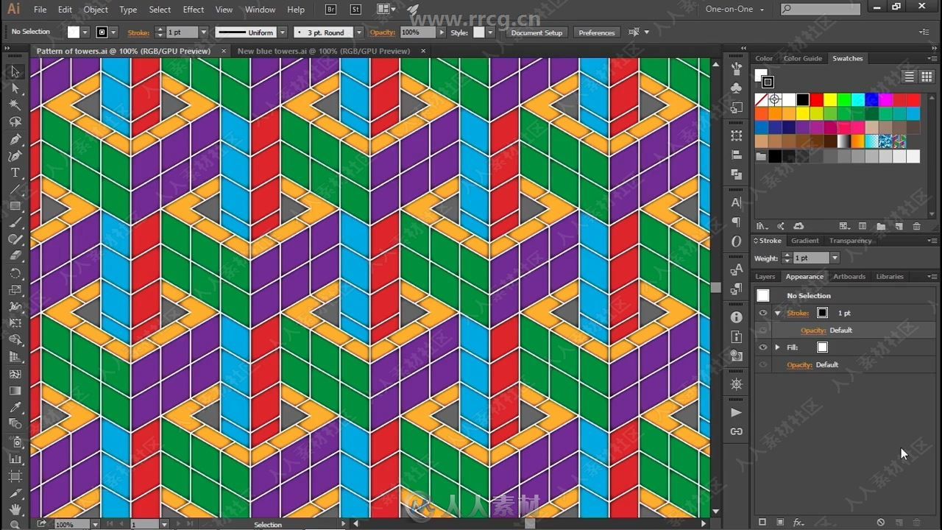Open the Align panel icon
The width and height of the screenshot is (942, 530).
click(x=737, y=155)
